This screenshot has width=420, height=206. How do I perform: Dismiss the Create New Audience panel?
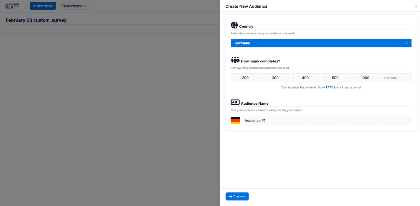point(416,6)
